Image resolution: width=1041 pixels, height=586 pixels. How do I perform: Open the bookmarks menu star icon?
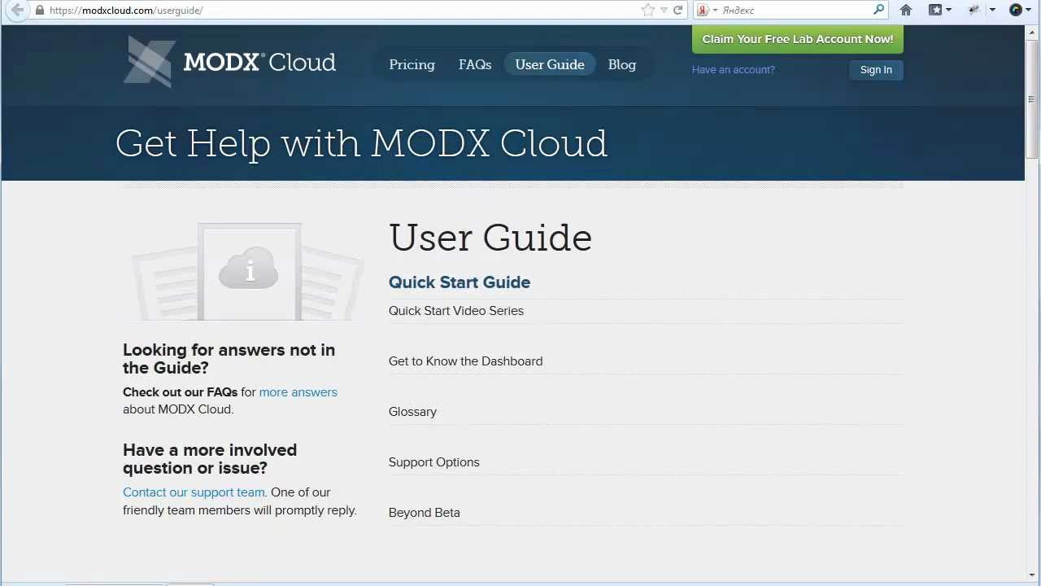(935, 11)
